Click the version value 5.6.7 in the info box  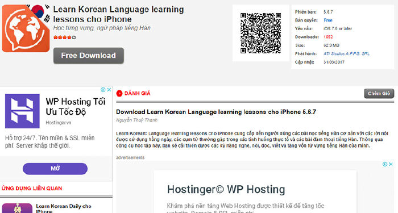328,12
